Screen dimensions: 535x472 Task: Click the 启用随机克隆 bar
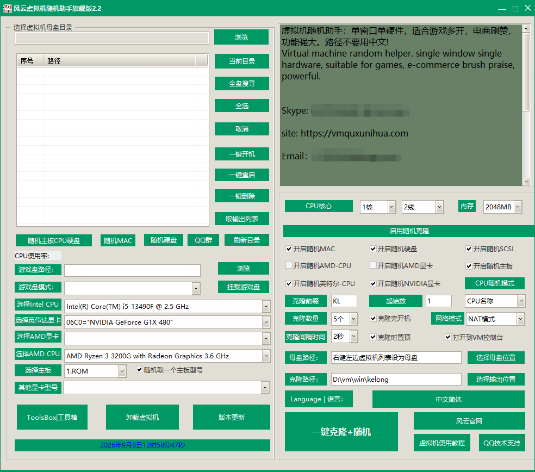click(409, 231)
